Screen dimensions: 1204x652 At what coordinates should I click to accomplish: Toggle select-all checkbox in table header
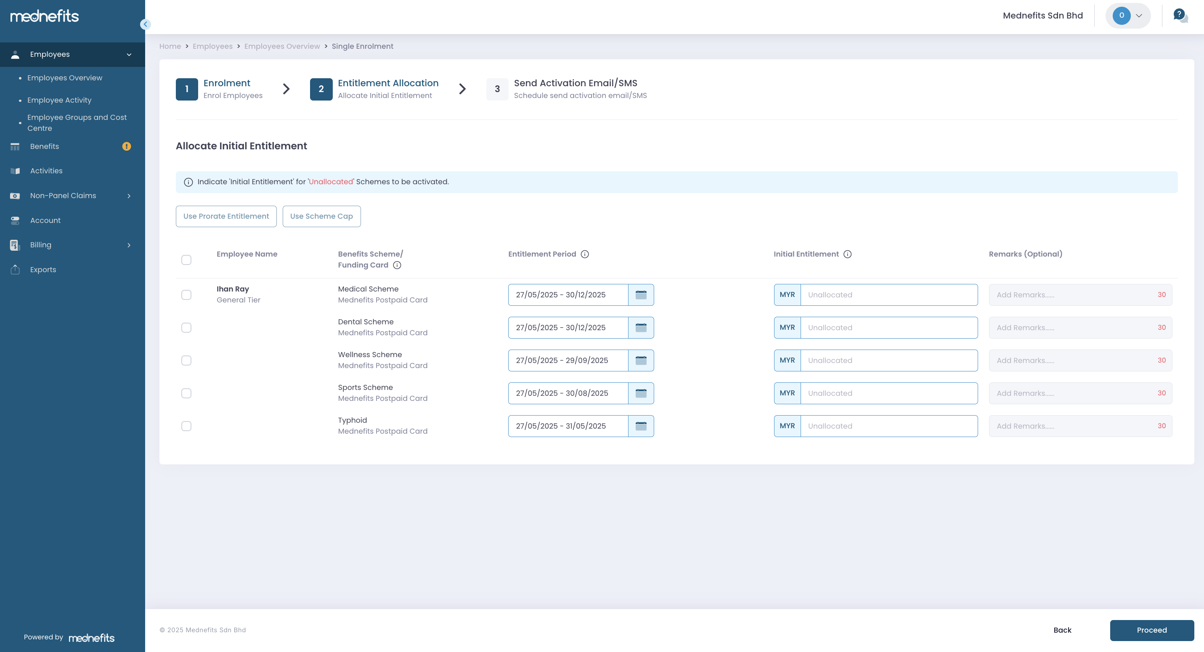[186, 260]
